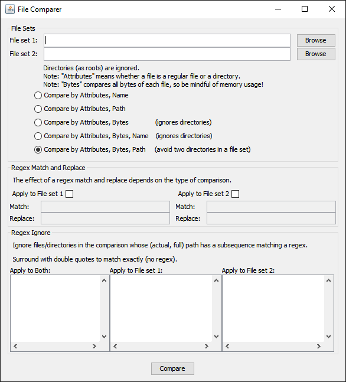This screenshot has width=346, height=382.
Task: Enable Apply to File set 2 checkbox
Action: click(236, 194)
